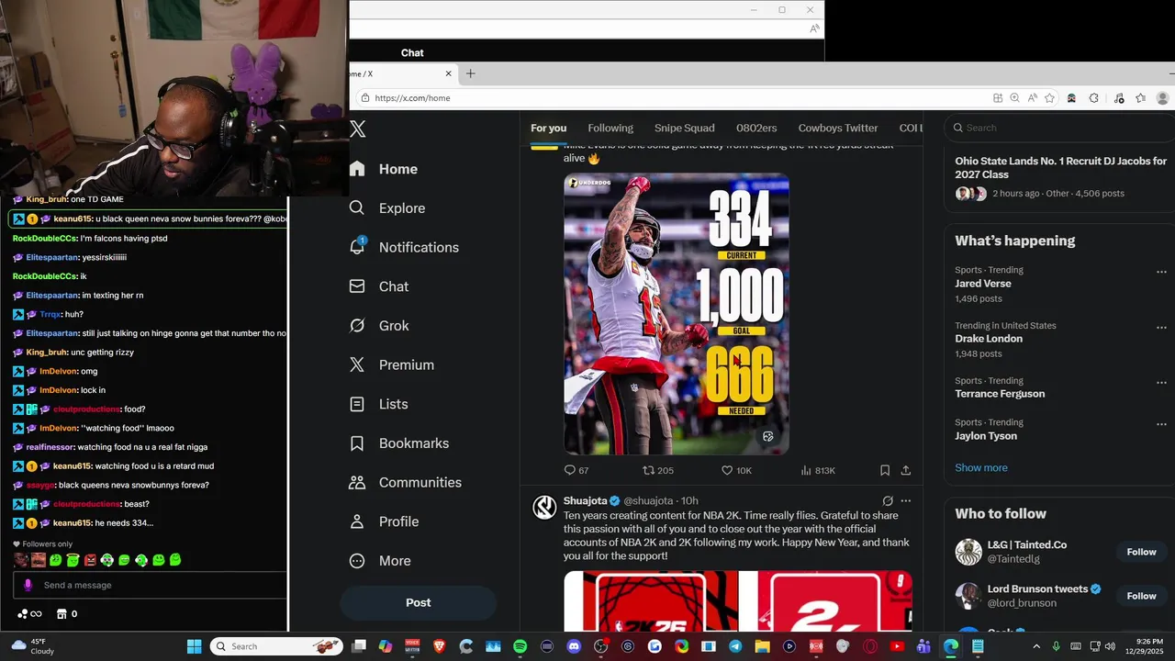Open the Jared Verse trending topic
The width and height of the screenshot is (1175, 661).
click(x=982, y=284)
